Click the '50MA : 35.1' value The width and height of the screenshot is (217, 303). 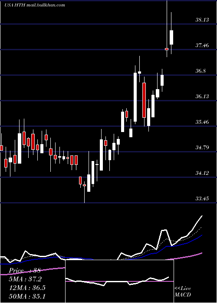tap(27, 296)
